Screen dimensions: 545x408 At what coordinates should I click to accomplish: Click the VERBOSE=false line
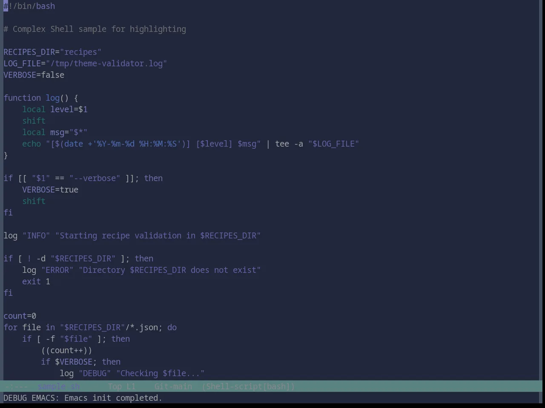point(34,75)
